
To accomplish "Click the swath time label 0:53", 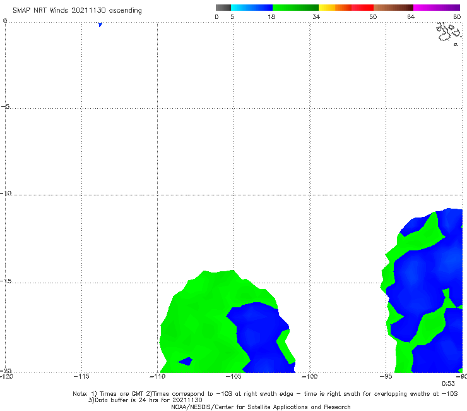I will tap(448, 384).
